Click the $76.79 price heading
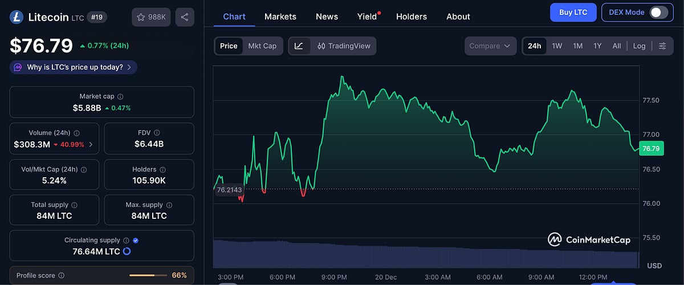 [41, 45]
